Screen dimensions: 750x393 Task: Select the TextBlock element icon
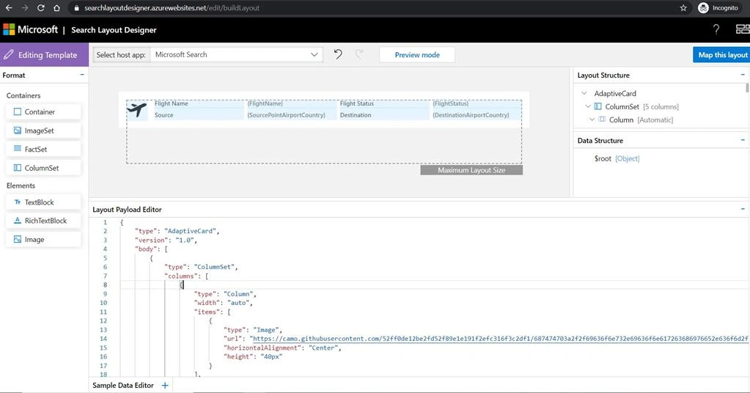(x=17, y=202)
